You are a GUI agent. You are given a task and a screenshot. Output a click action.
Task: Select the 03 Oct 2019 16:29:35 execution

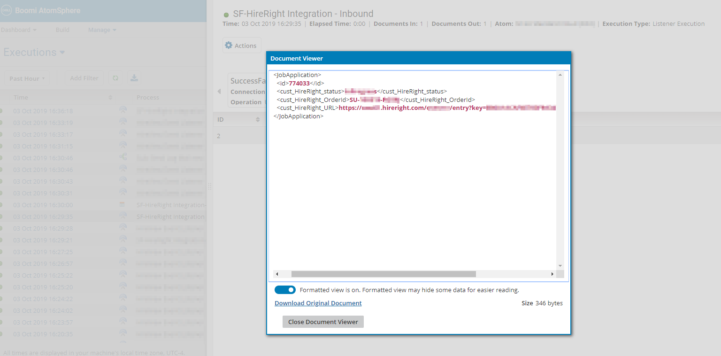(43, 217)
